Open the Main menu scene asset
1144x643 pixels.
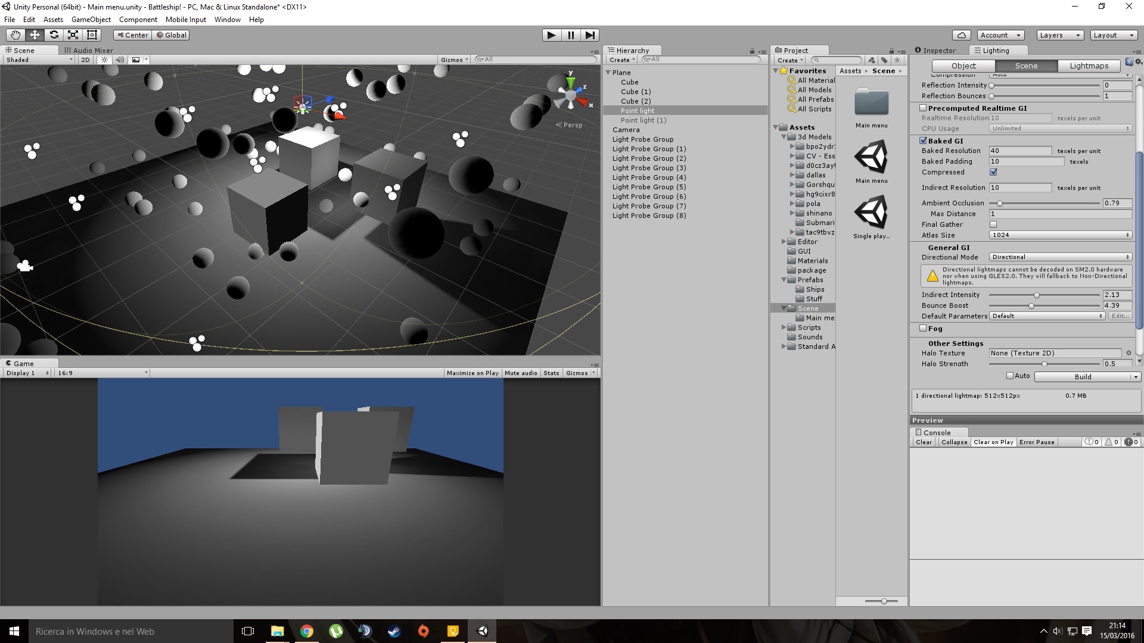(x=872, y=162)
